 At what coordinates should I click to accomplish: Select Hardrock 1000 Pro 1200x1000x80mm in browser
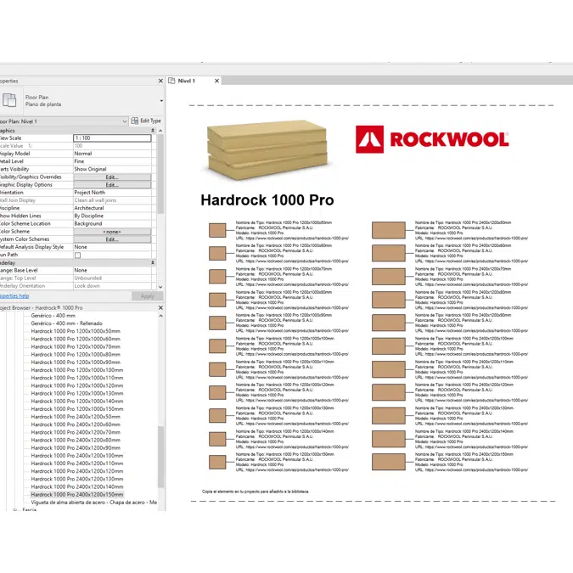[x=76, y=355]
